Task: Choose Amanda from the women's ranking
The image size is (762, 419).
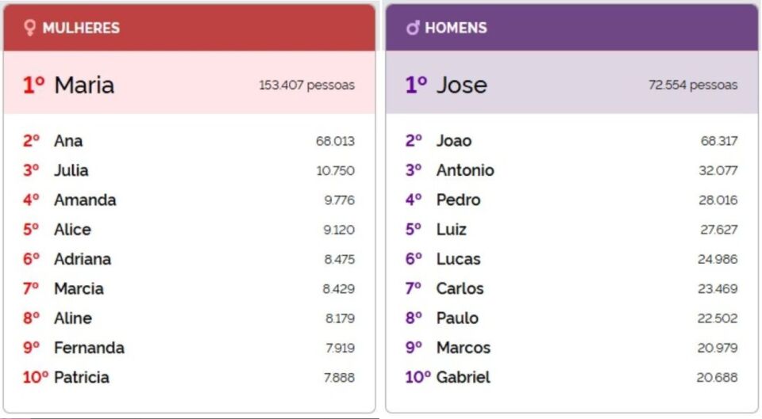Action: coord(85,200)
